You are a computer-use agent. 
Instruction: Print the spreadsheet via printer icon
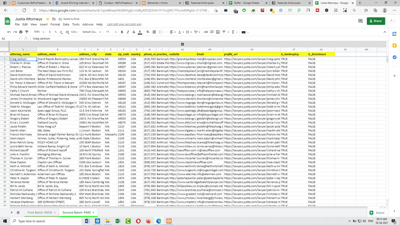click(21, 32)
